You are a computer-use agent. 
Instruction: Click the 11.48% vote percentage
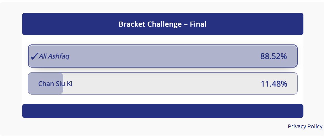click(274, 84)
